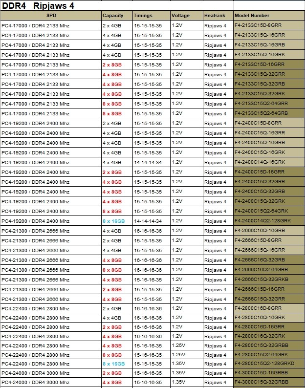The image size is (305, 388).
Task: Click model cell F4-2133C15D-8GRR
Action: point(269,25)
